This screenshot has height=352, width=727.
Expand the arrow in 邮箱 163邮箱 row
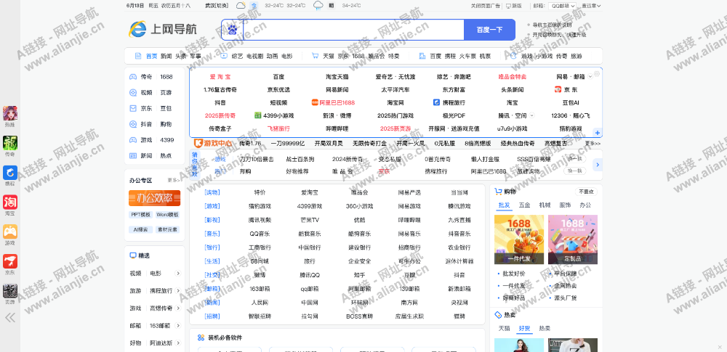[x=177, y=326]
